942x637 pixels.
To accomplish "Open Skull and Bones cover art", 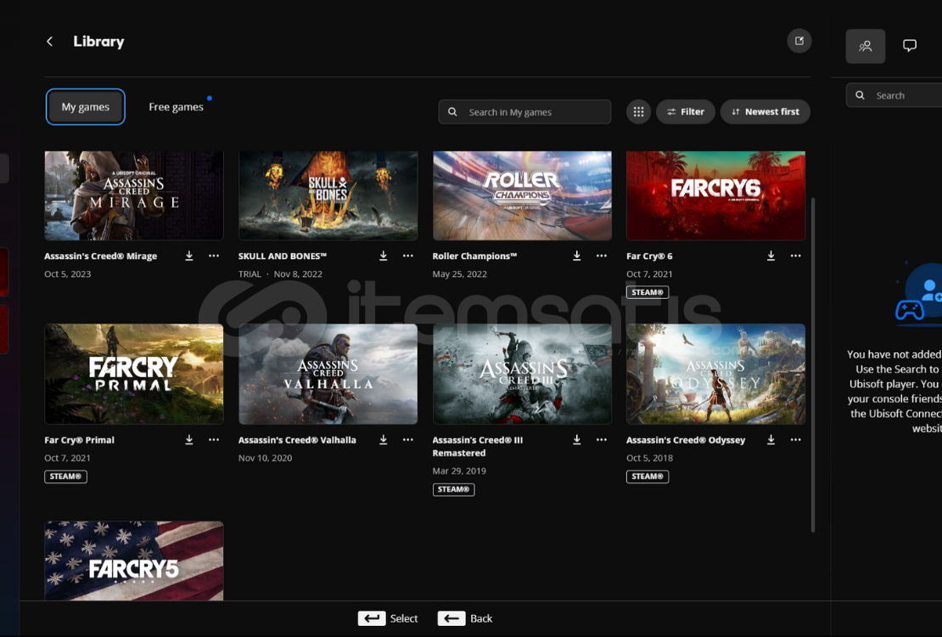I will point(328,195).
